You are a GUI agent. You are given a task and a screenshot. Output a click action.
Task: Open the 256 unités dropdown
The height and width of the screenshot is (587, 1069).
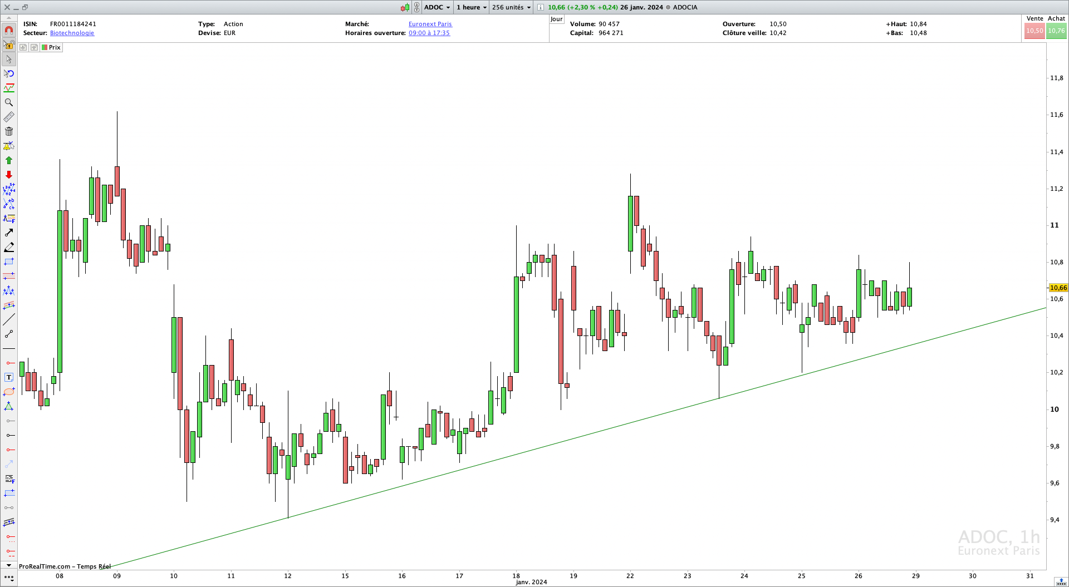(x=511, y=7)
